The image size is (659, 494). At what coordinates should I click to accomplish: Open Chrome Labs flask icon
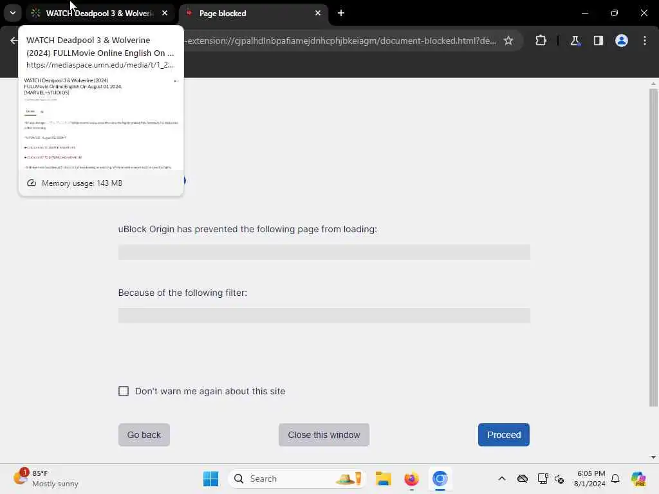pyautogui.click(x=575, y=41)
